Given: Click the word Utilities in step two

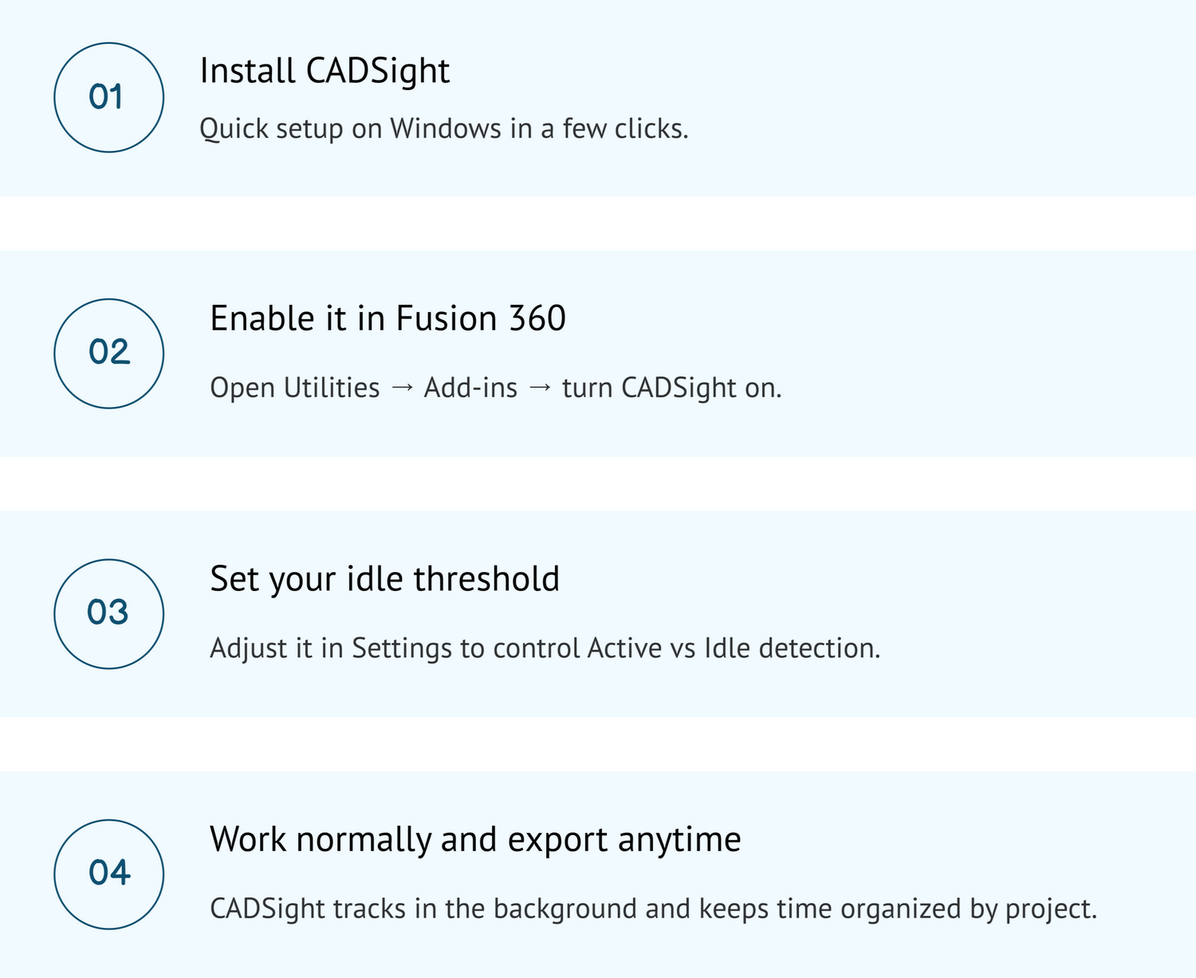Looking at the screenshot, I should 332,388.
